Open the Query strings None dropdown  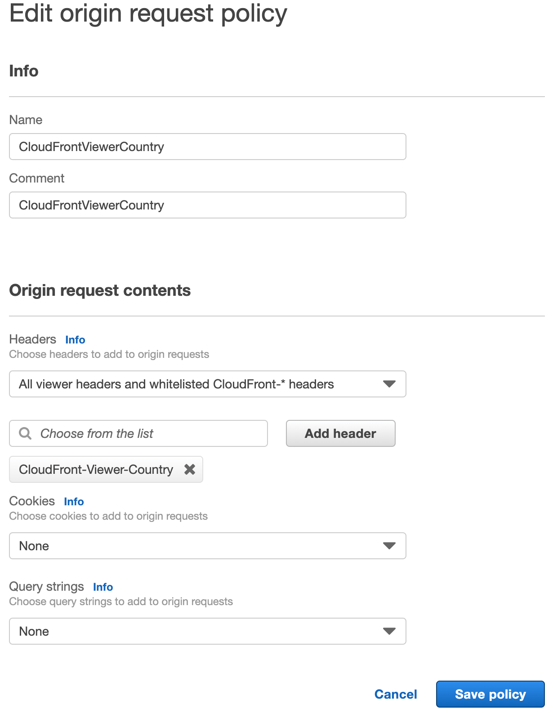click(x=207, y=631)
